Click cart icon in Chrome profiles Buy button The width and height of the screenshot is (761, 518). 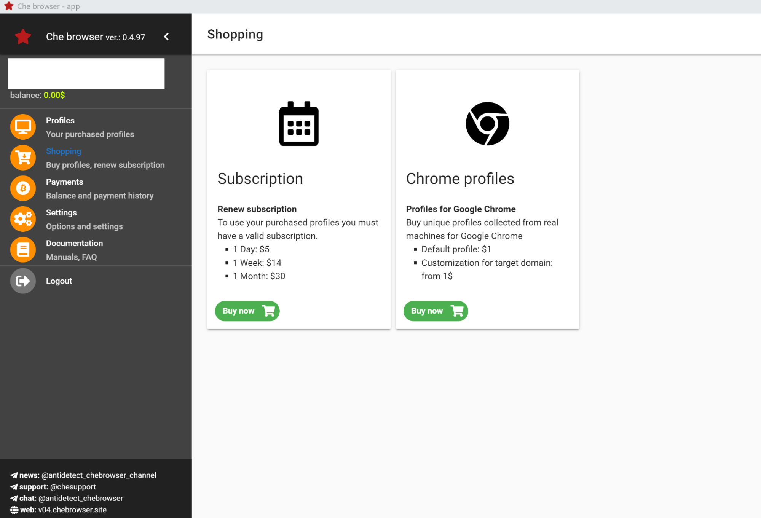457,311
